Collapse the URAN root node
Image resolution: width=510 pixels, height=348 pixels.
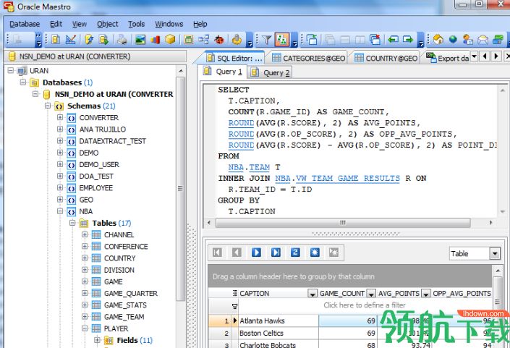coord(11,70)
